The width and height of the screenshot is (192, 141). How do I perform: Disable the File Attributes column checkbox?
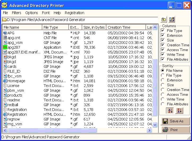tap(163, 59)
